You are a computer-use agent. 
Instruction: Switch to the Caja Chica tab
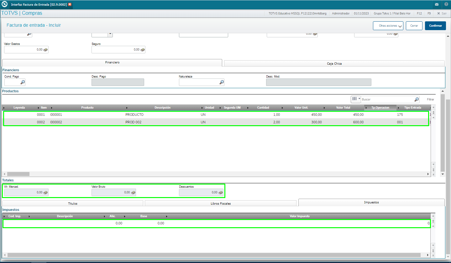(x=334, y=63)
